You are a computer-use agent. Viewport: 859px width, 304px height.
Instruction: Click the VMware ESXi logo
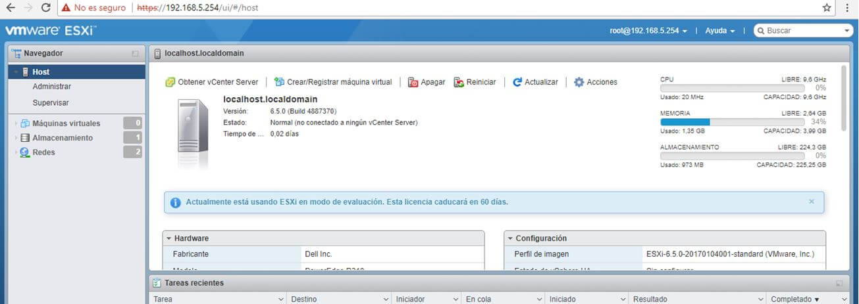(51, 31)
